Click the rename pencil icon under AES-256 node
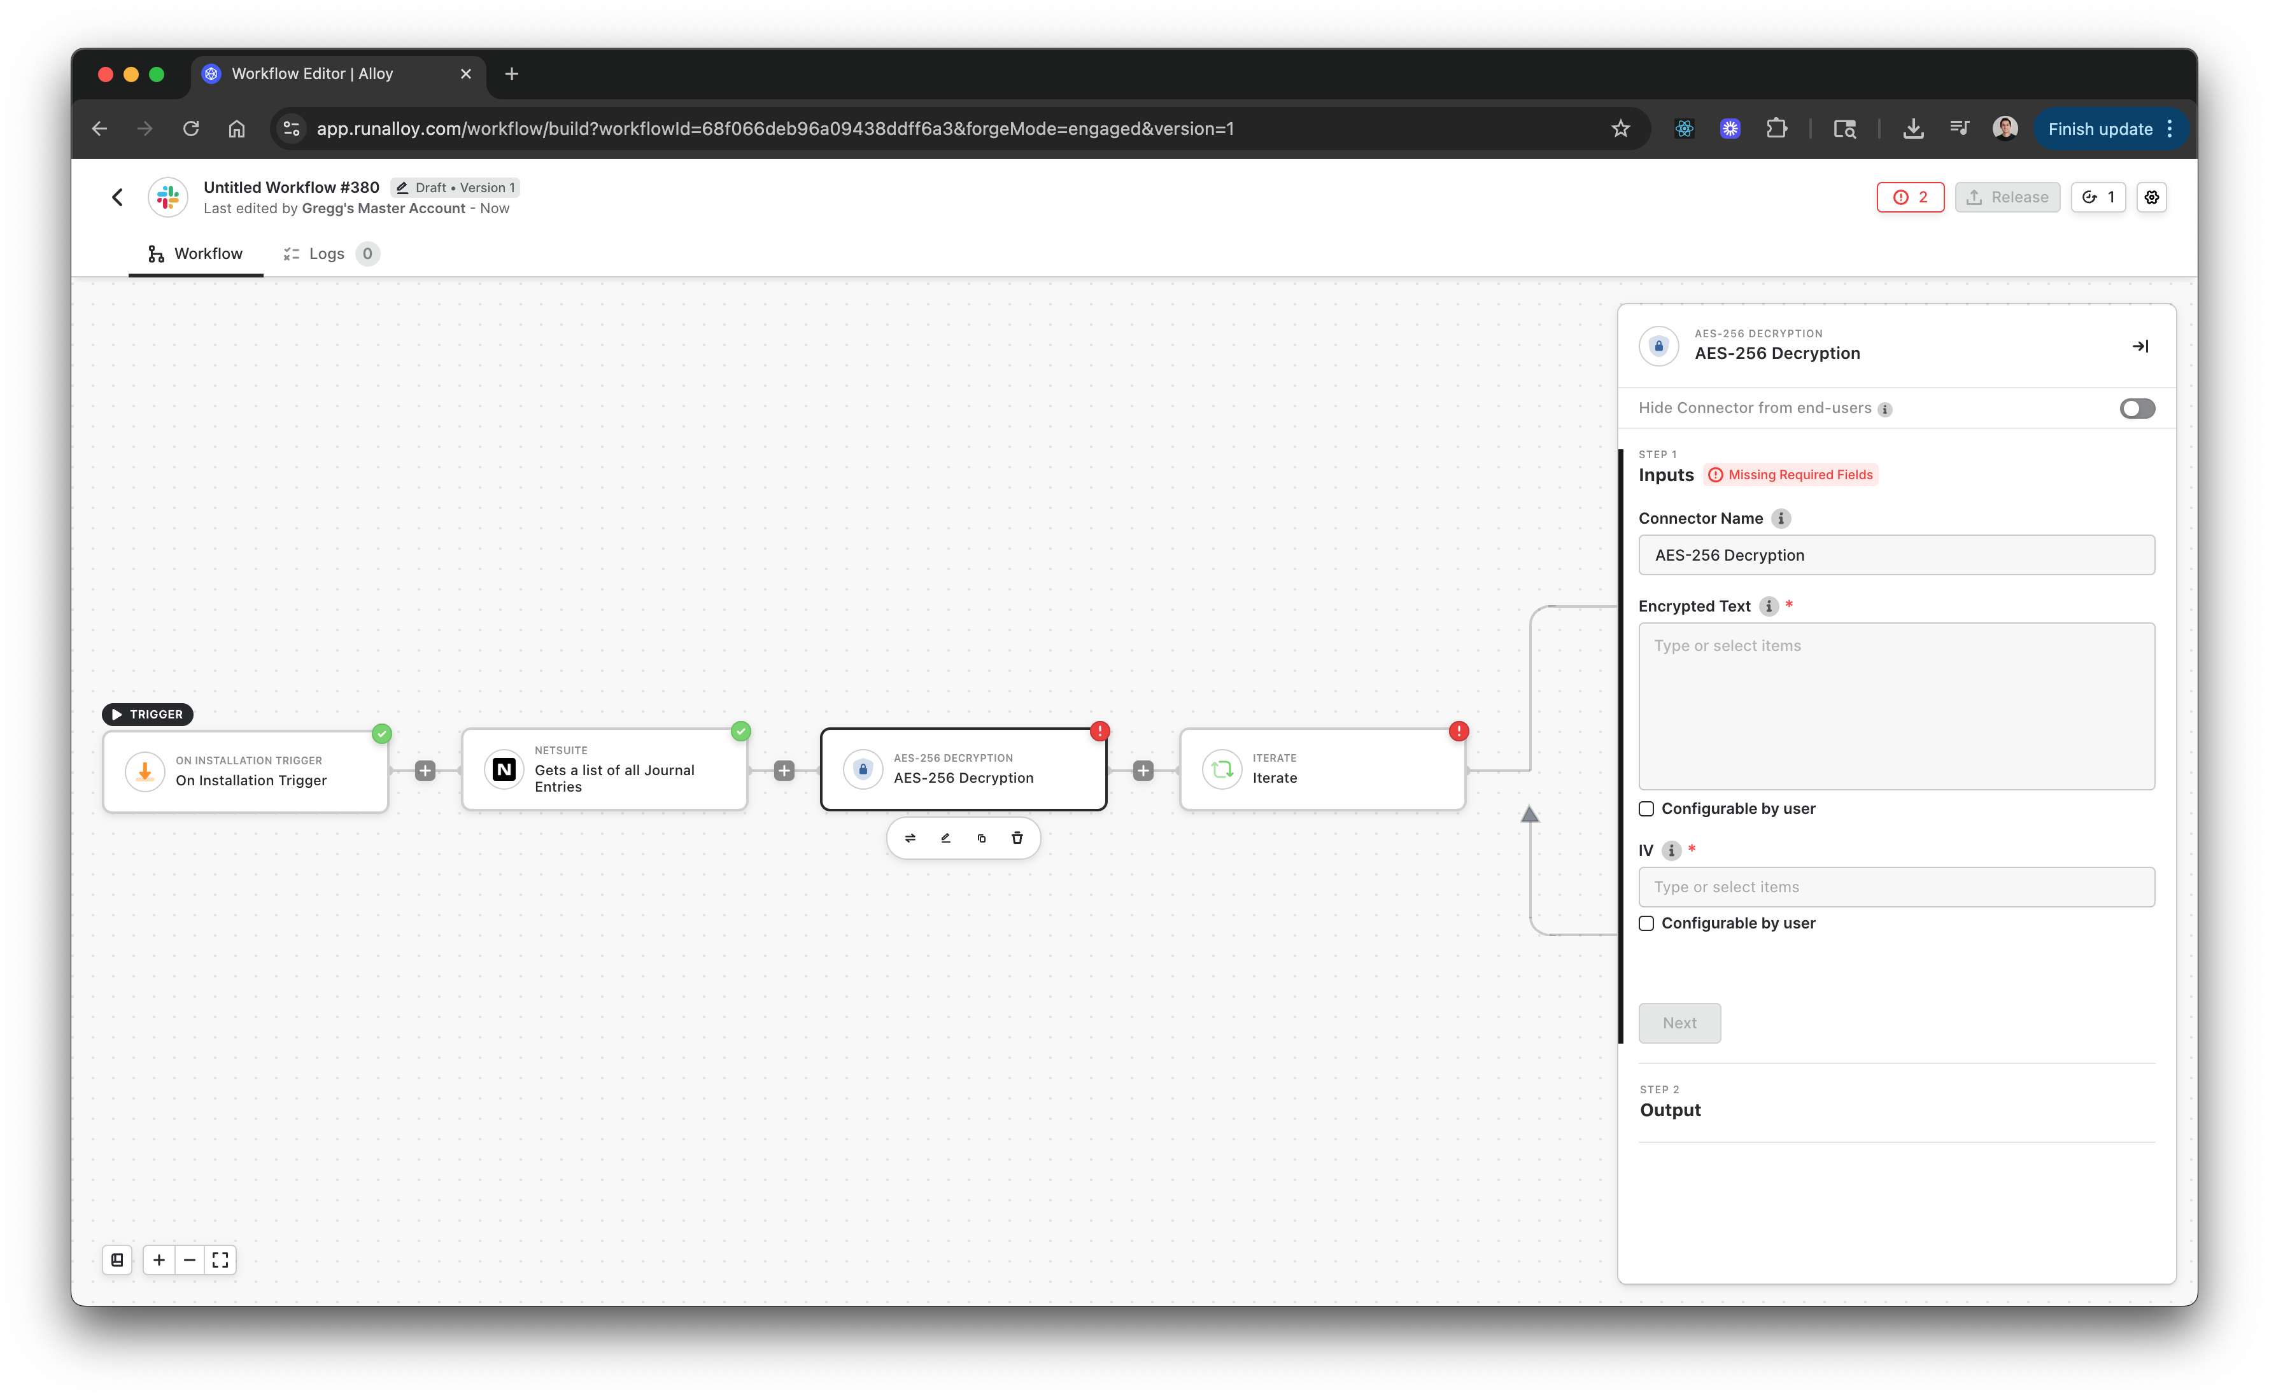 (x=945, y=838)
